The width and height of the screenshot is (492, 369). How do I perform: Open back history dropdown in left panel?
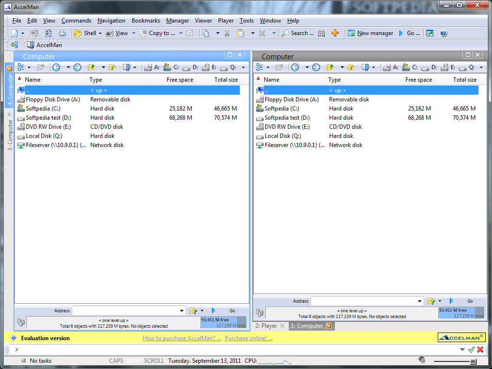tap(68, 67)
